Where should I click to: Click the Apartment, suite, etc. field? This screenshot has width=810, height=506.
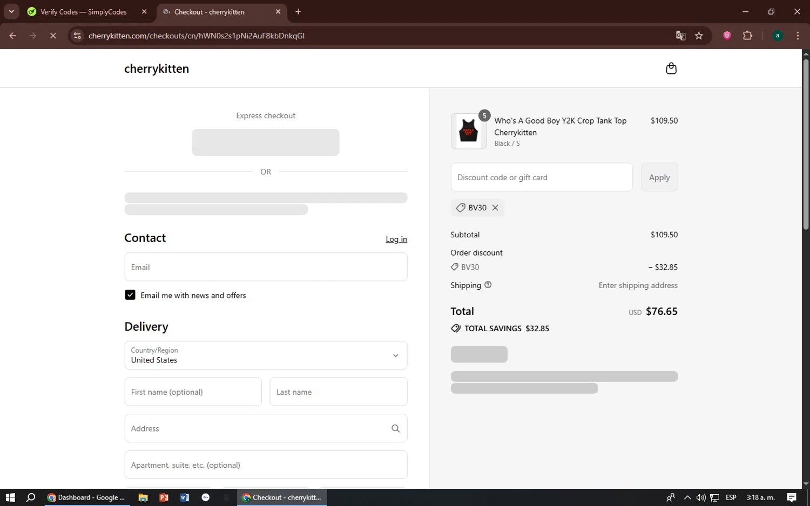[x=266, y=465]
